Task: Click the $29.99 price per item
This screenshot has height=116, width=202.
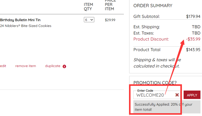Action: (110, 20)
